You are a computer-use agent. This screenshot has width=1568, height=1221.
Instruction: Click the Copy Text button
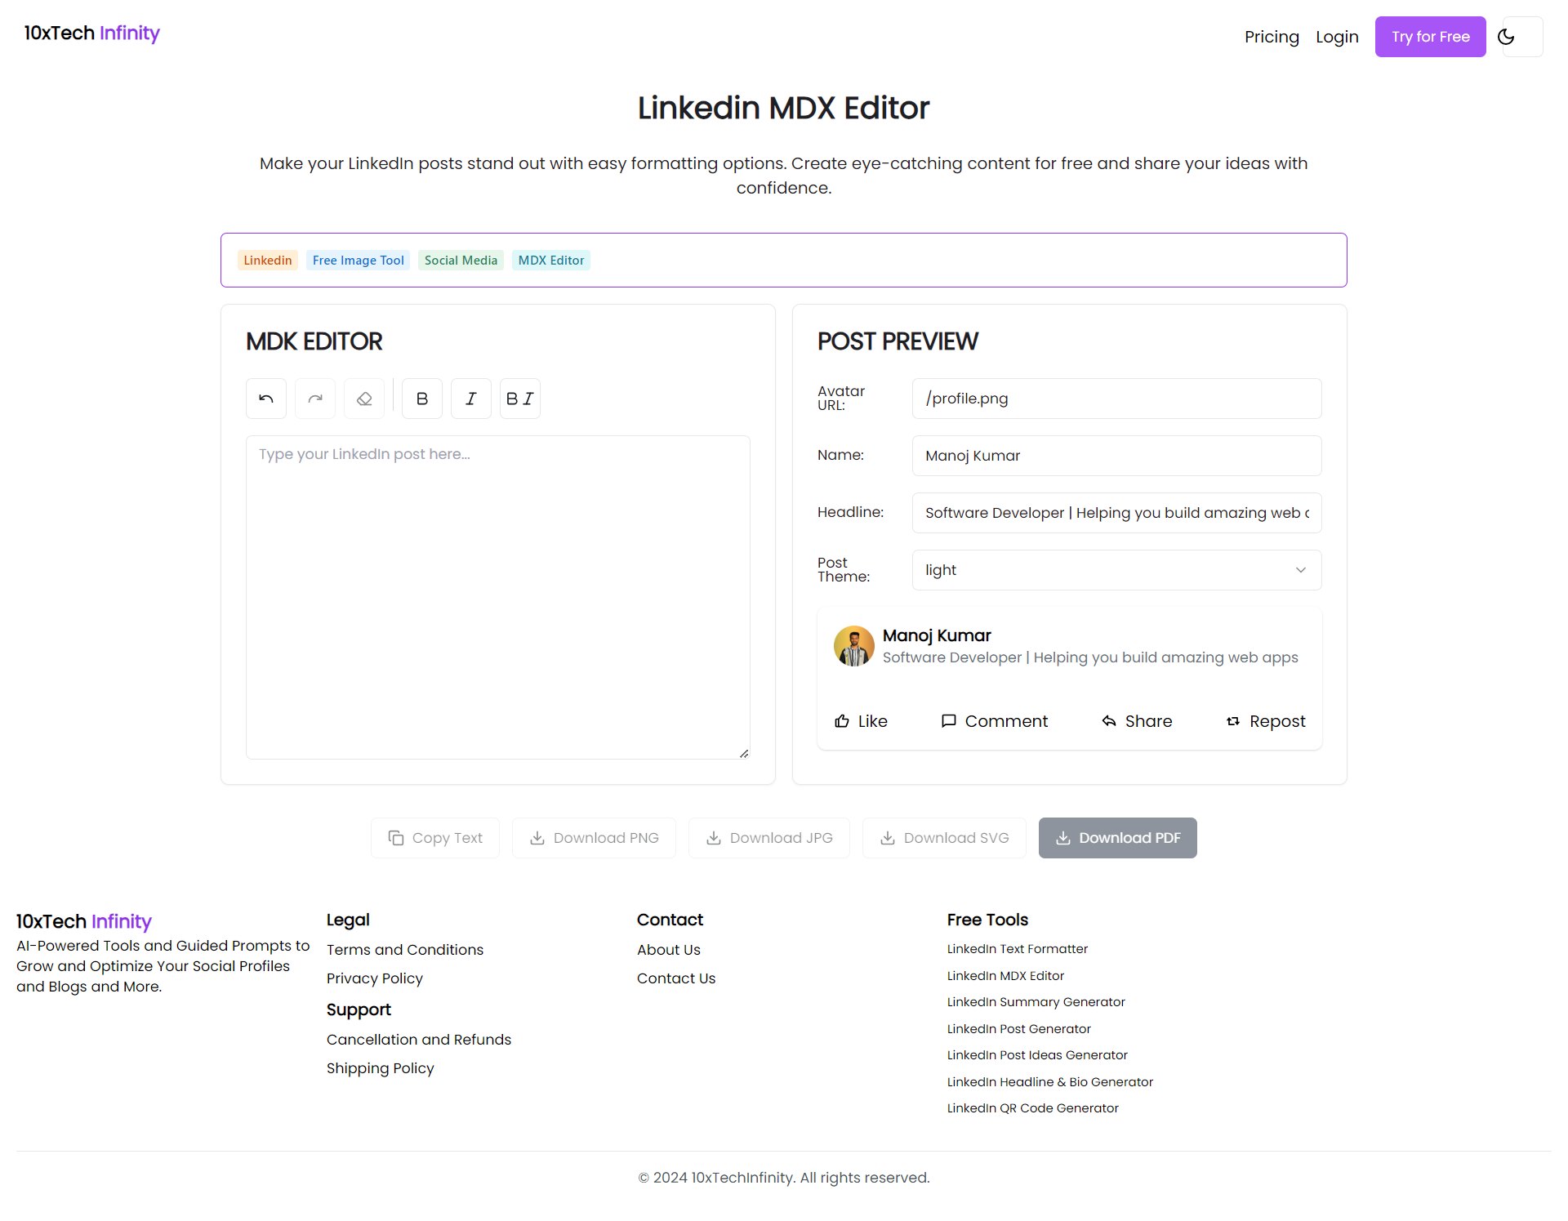pos(435,838)
